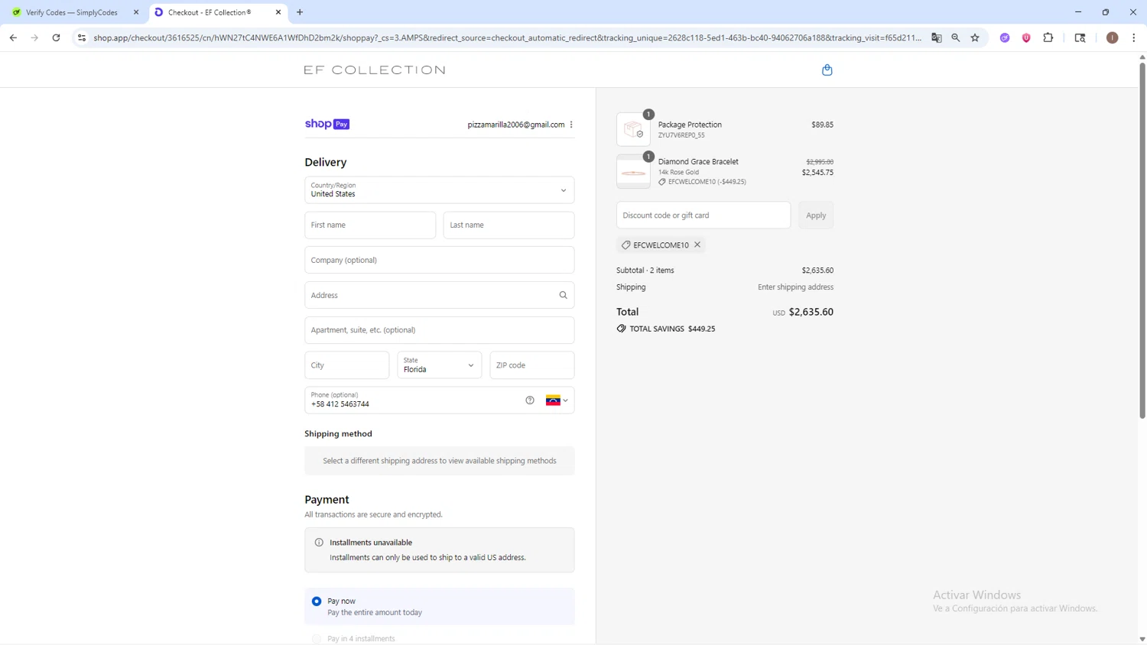Screen dimensions: 1147x645
Task: Open the side panel search icon
Action: 1080,37
